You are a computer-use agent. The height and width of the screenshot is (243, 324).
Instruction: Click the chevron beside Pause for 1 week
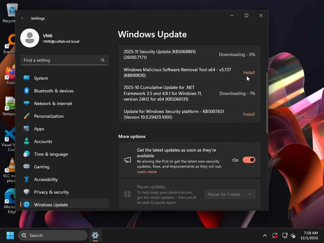[250, 194]
